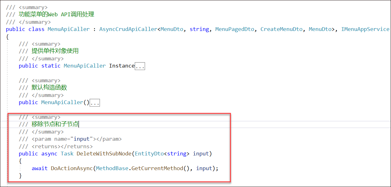The image size is (391, 187).
Task: Click the Task return type
Action: pos(67,154)
